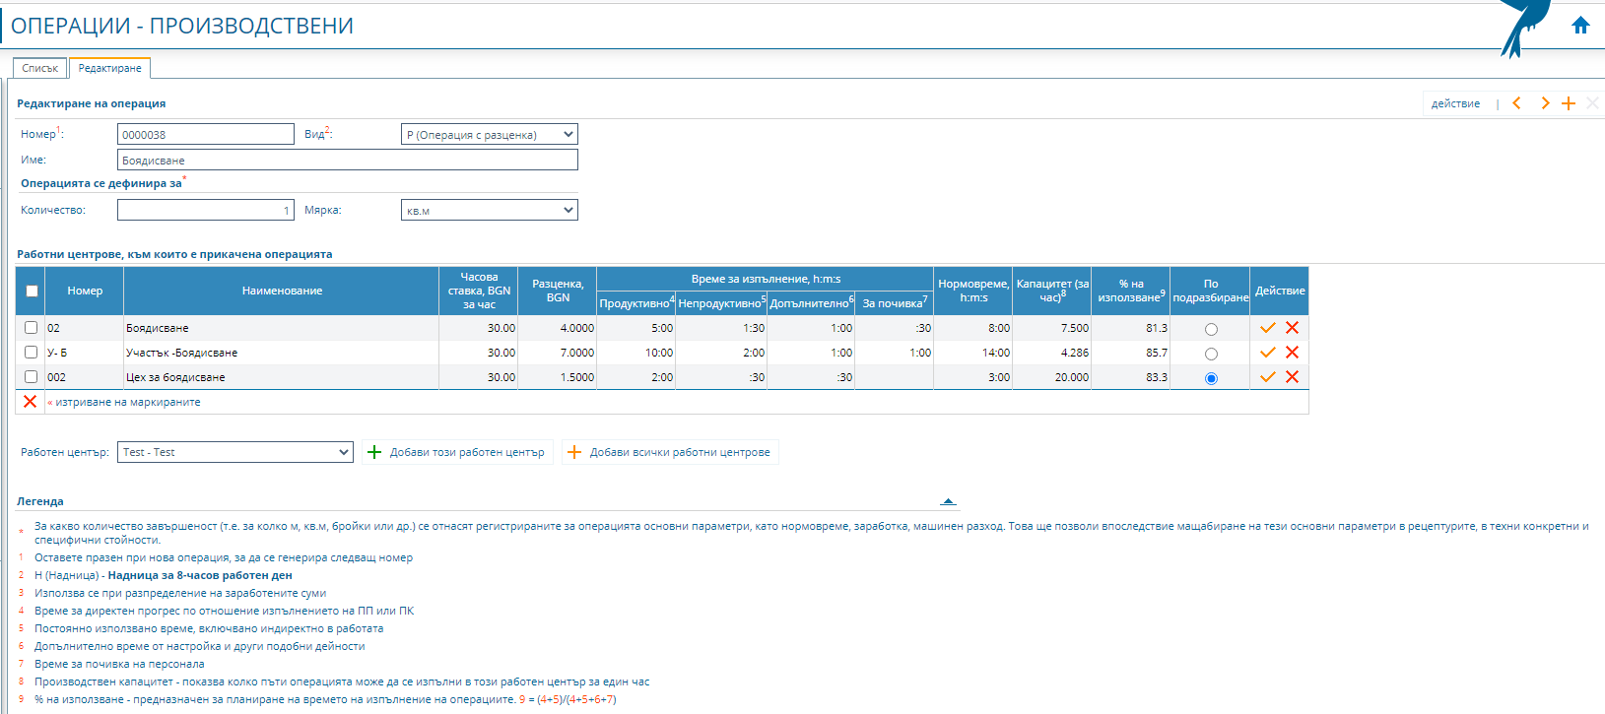The image size is (1605, 714).
Task: Click the 1.5000 rate cell
Action: [558, 377]
